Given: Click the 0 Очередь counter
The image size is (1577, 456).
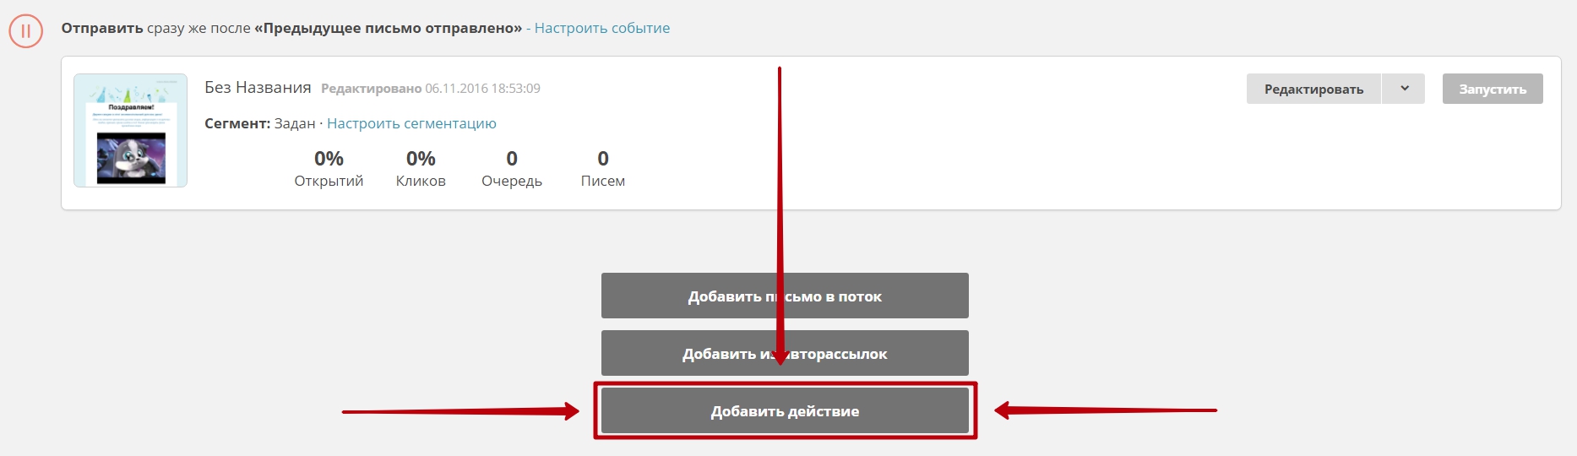Looking at the screenshot, I should click(x=511, y=169).
